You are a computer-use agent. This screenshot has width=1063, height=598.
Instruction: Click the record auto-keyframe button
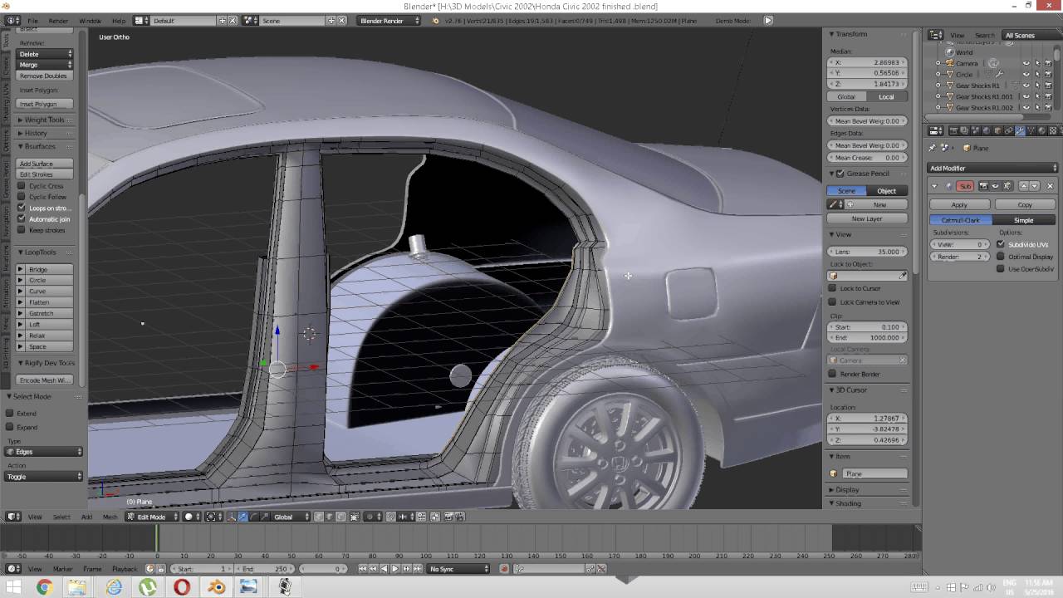coord(504,569)
